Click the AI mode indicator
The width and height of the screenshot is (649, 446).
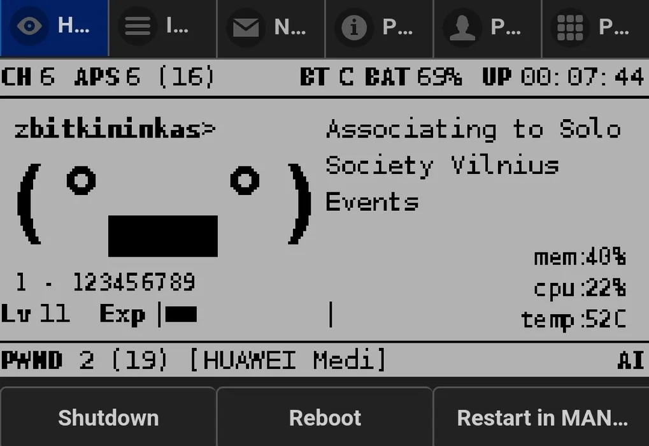tap(631, 360)
